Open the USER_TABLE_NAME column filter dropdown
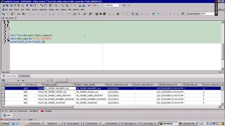 106,85
